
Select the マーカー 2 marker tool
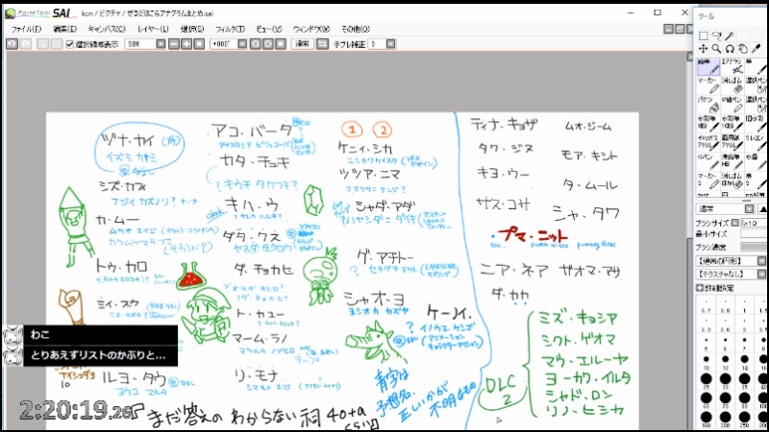tap(708, 180)
